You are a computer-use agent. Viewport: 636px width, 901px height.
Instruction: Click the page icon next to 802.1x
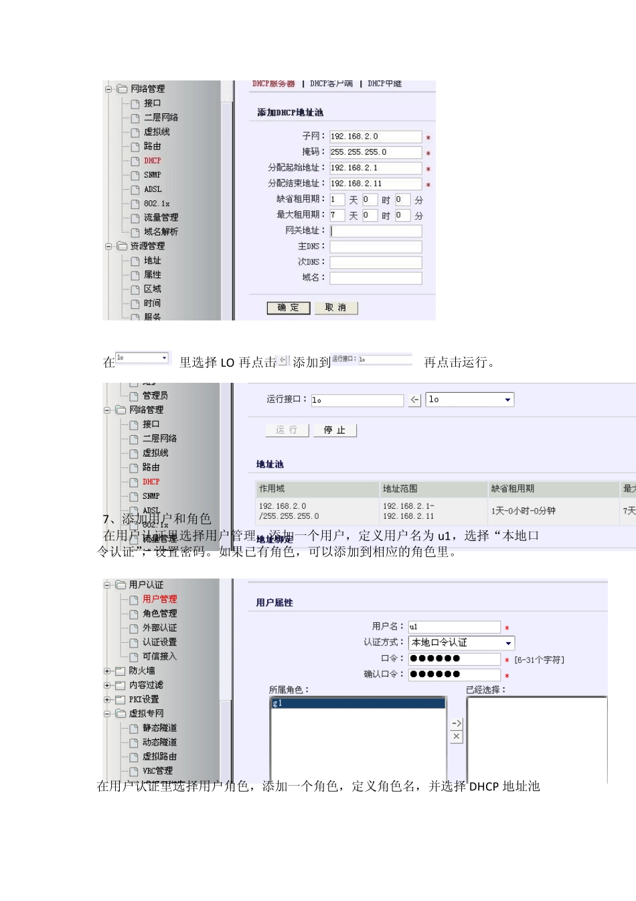pyautogui.click(x=135, y=204)
